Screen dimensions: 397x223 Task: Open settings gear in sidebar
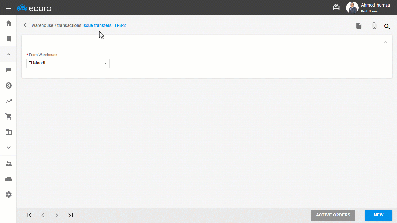tap(9, 195)
